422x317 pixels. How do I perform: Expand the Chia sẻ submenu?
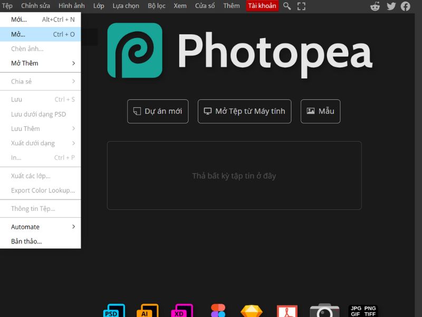(41, 81)
